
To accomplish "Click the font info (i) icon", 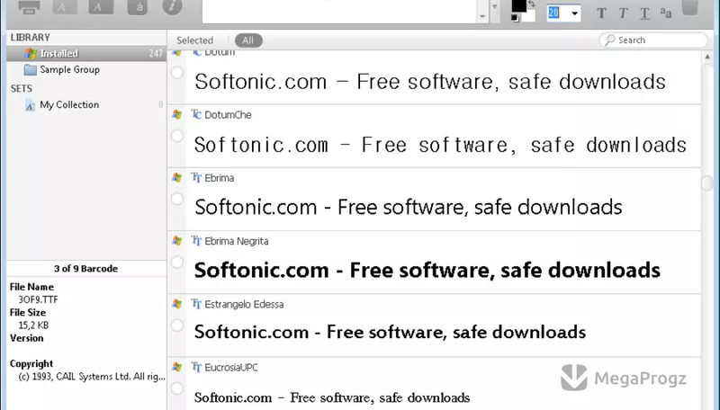I will pos(172,6).
